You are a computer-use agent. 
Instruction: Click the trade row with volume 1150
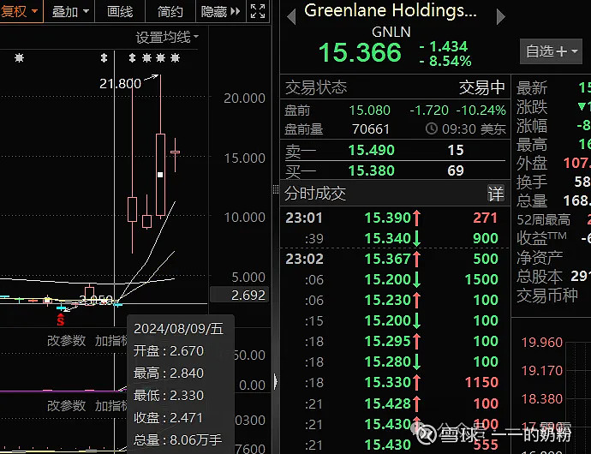[395, 382]
